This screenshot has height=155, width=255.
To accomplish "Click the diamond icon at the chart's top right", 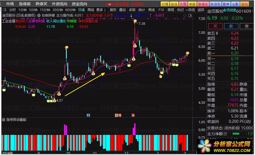I will coord(185,16).
